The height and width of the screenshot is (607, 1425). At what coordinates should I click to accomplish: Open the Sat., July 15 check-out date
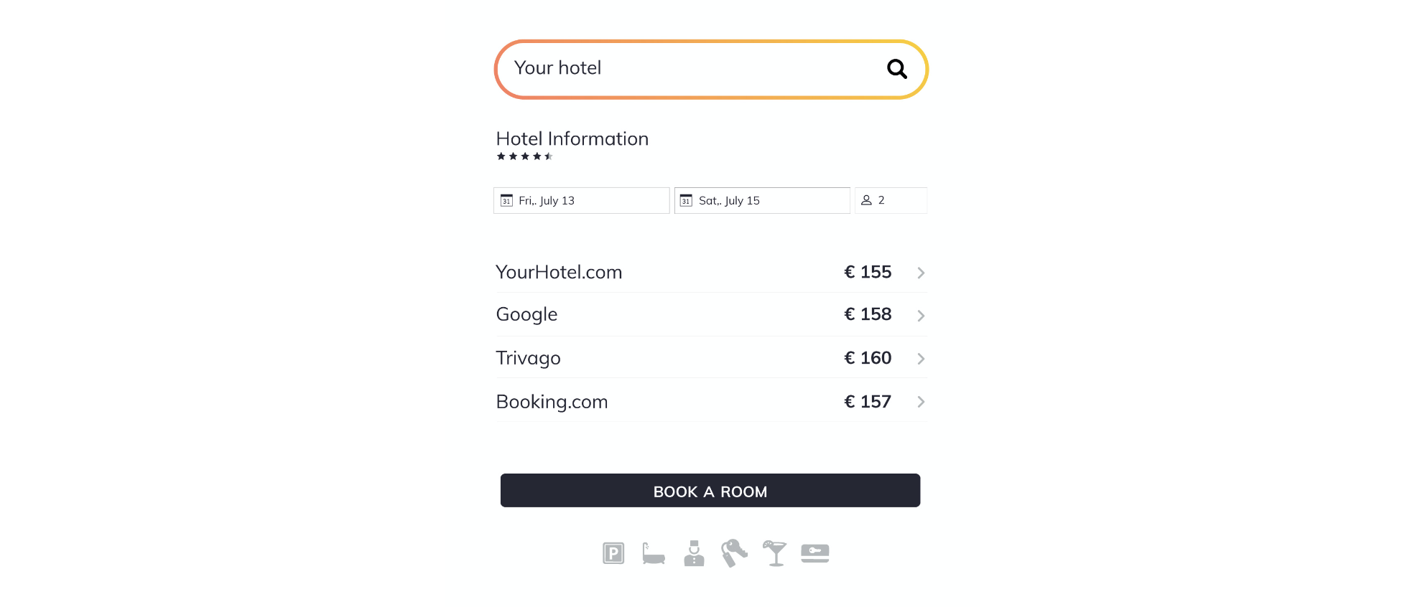(762, 200)
